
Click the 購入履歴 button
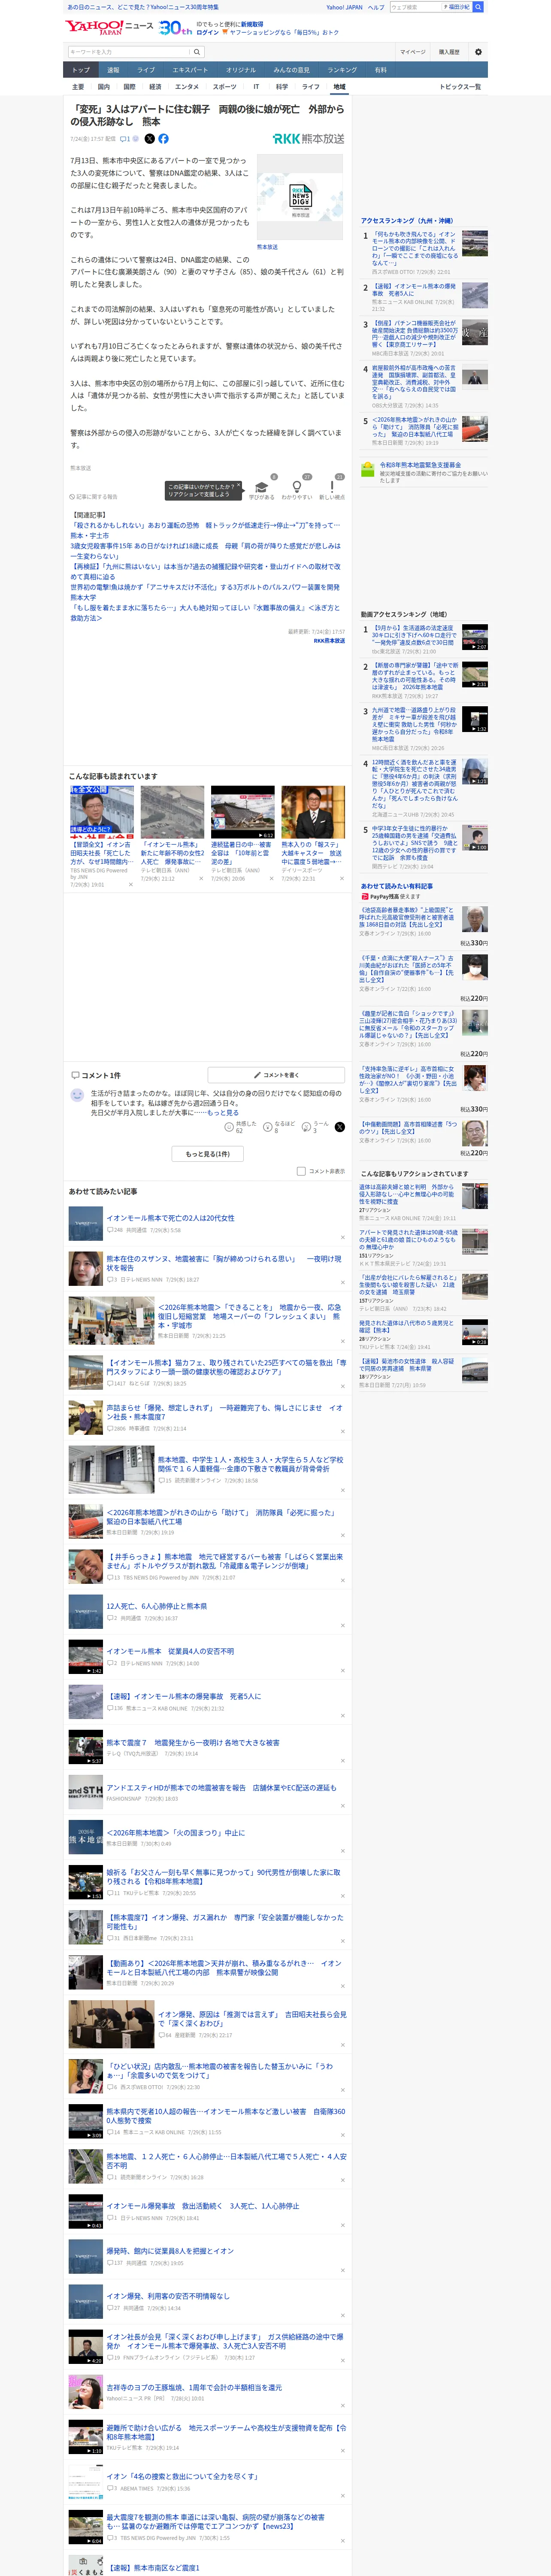tap(449, 52)
